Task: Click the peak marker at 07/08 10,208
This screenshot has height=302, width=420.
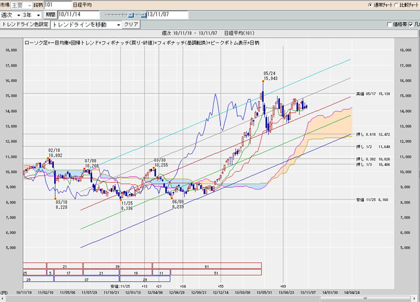Action: 84,169
